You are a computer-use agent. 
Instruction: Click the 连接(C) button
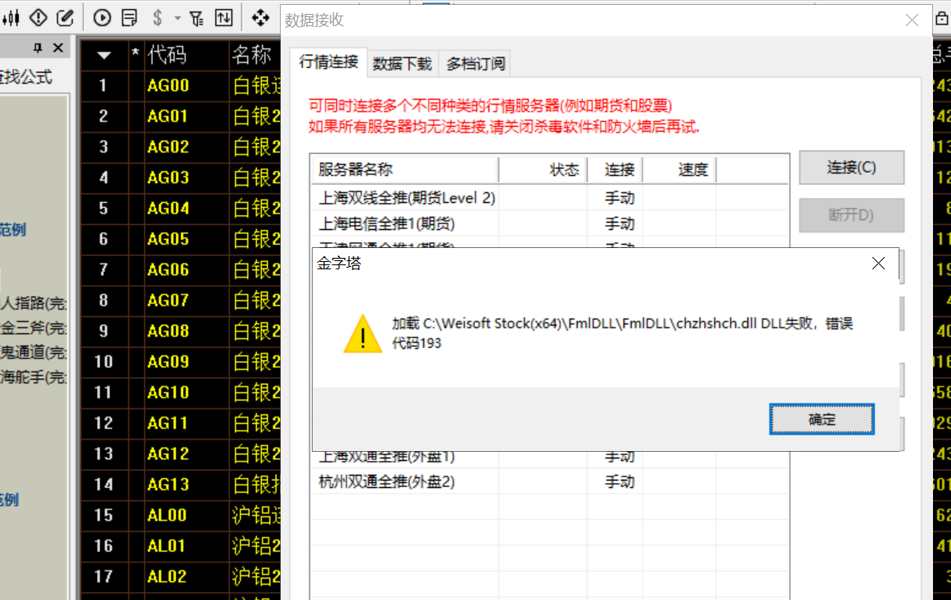click(x=851, y=168)
